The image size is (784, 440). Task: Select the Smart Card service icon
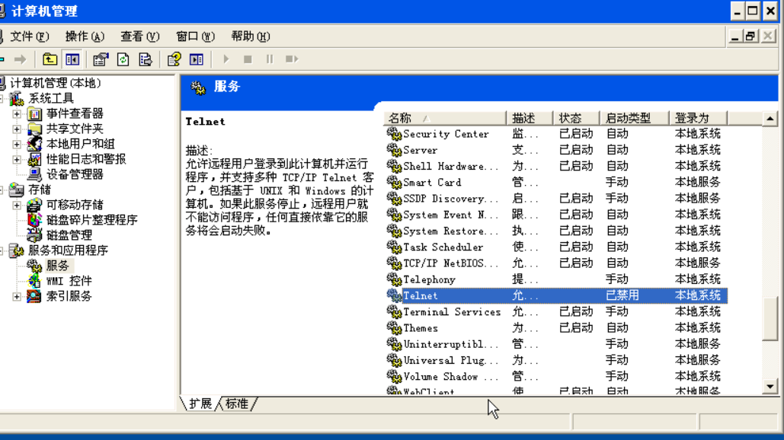(x=394, y=182)
